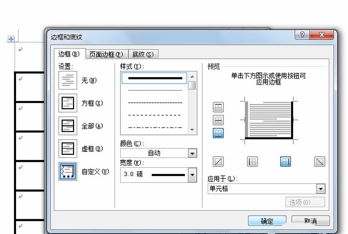The image size is (348, 234).
Task: Click the 无 (N) setting label
Action: pos(89,80)
